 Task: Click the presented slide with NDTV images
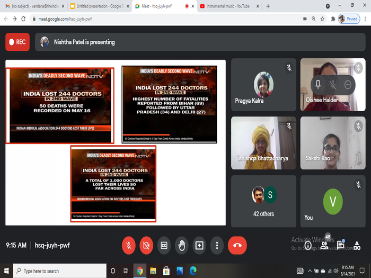point(116,142)
